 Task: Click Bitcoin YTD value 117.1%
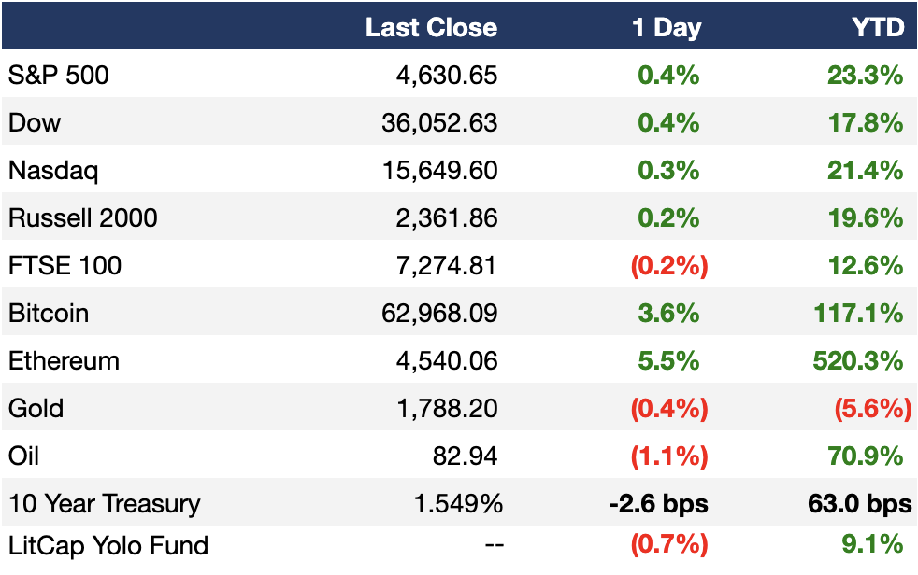pos(859,314)
